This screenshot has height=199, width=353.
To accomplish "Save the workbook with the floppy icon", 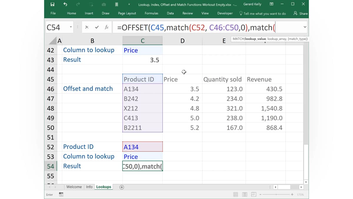I will click(52, 4).
